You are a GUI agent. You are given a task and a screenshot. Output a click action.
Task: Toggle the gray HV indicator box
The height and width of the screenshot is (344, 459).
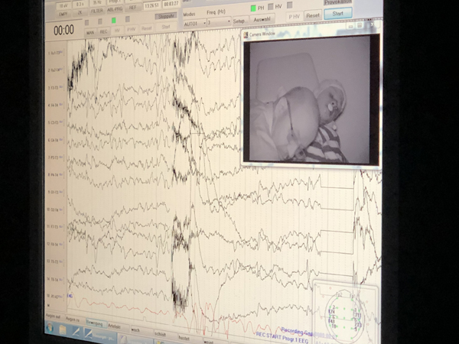[x=271, y=7]
